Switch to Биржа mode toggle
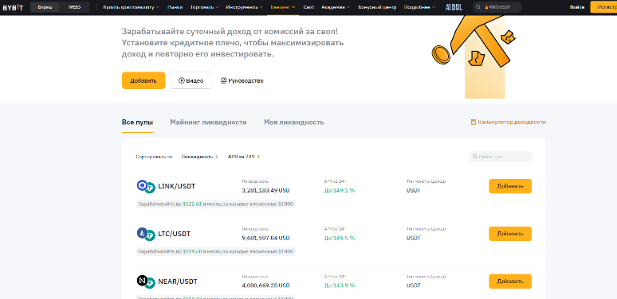The image size is (617, 299). point(45,7)
